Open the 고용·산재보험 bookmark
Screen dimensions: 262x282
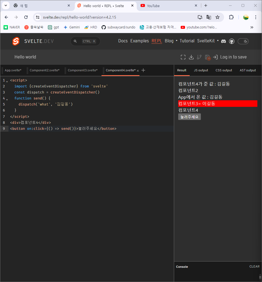pyautogui.click(x=158, y=27)
